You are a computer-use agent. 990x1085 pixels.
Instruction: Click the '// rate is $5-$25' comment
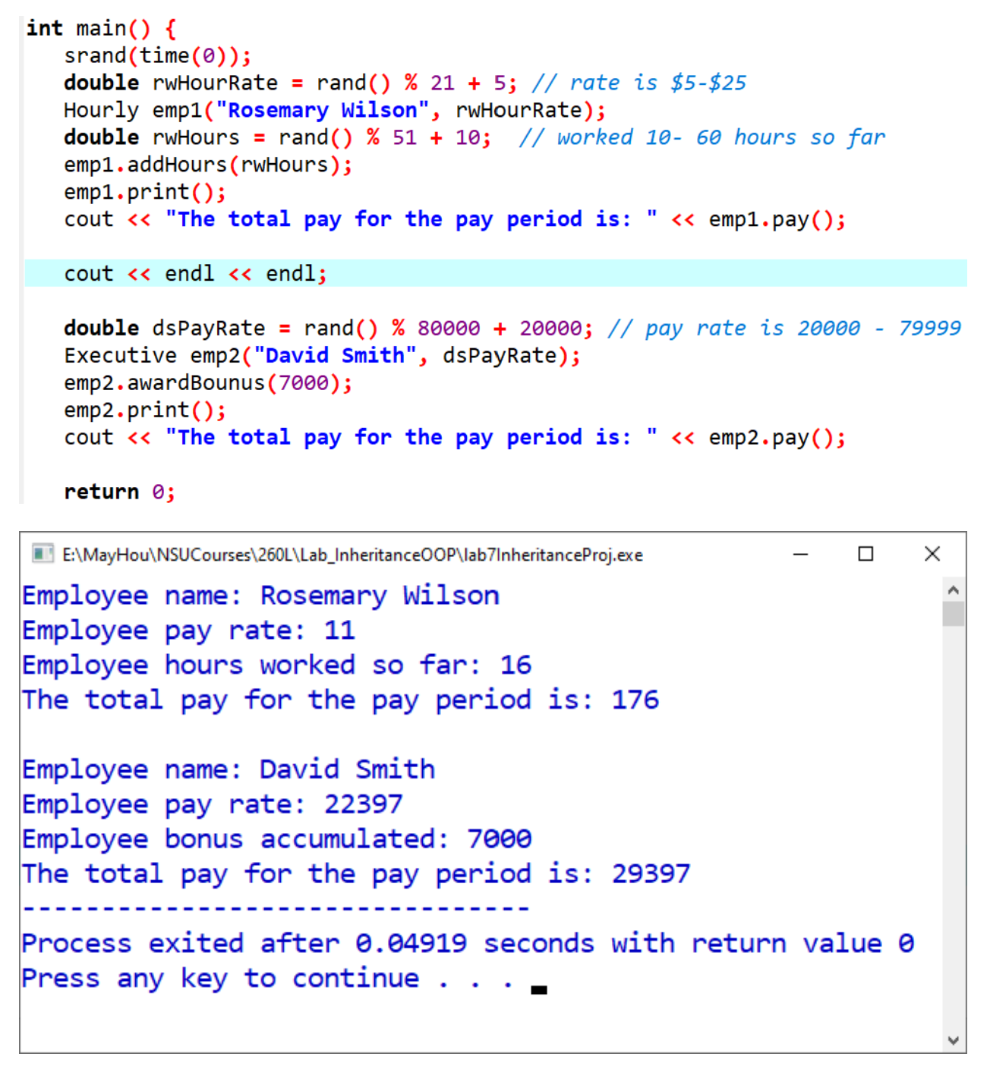coord(639,83)
